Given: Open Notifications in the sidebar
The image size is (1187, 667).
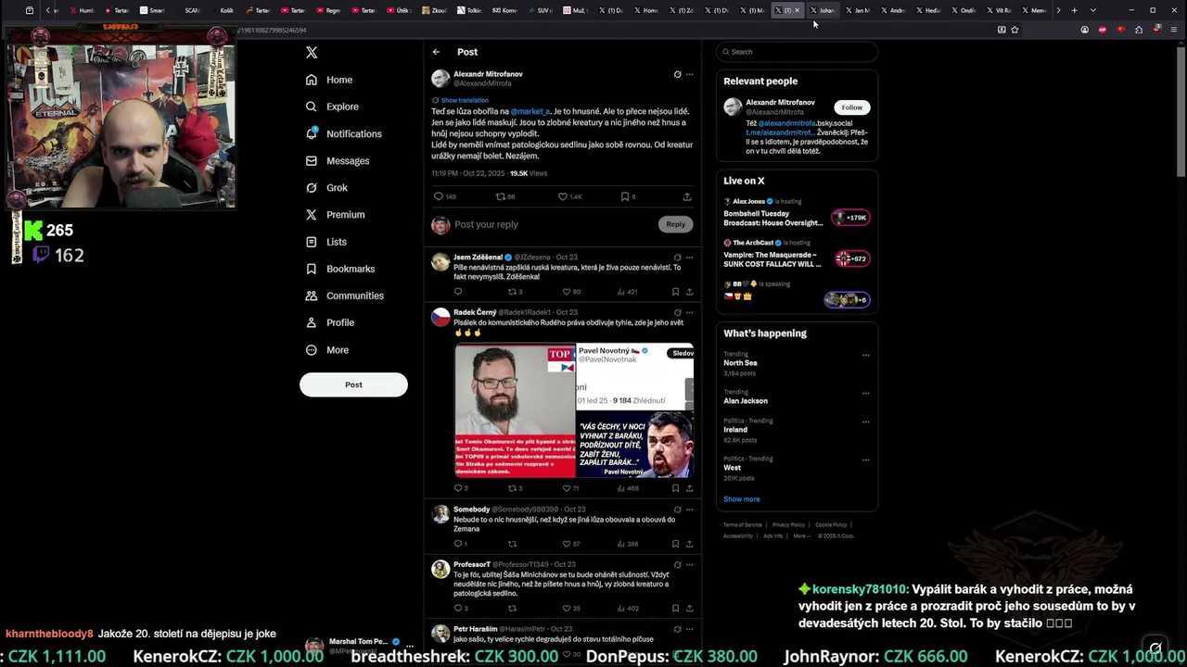Looking at the screenshot, I should [343, 133].
